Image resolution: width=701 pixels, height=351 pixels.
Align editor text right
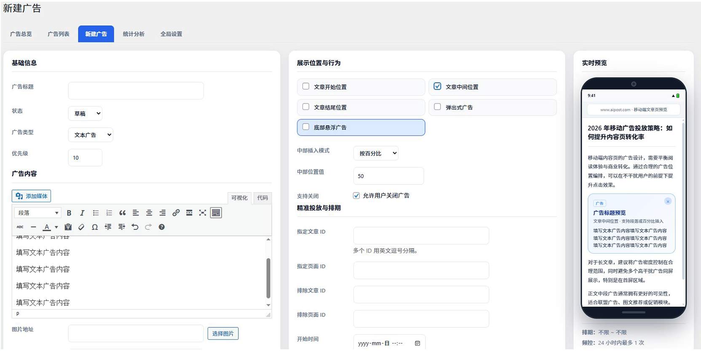coord(163,213)
